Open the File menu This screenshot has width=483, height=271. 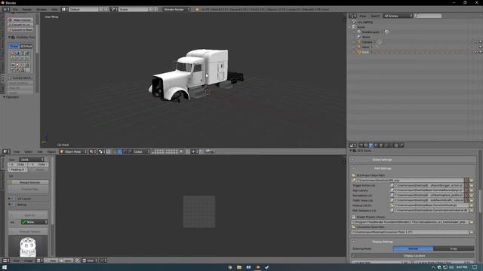tap(15, 9)
